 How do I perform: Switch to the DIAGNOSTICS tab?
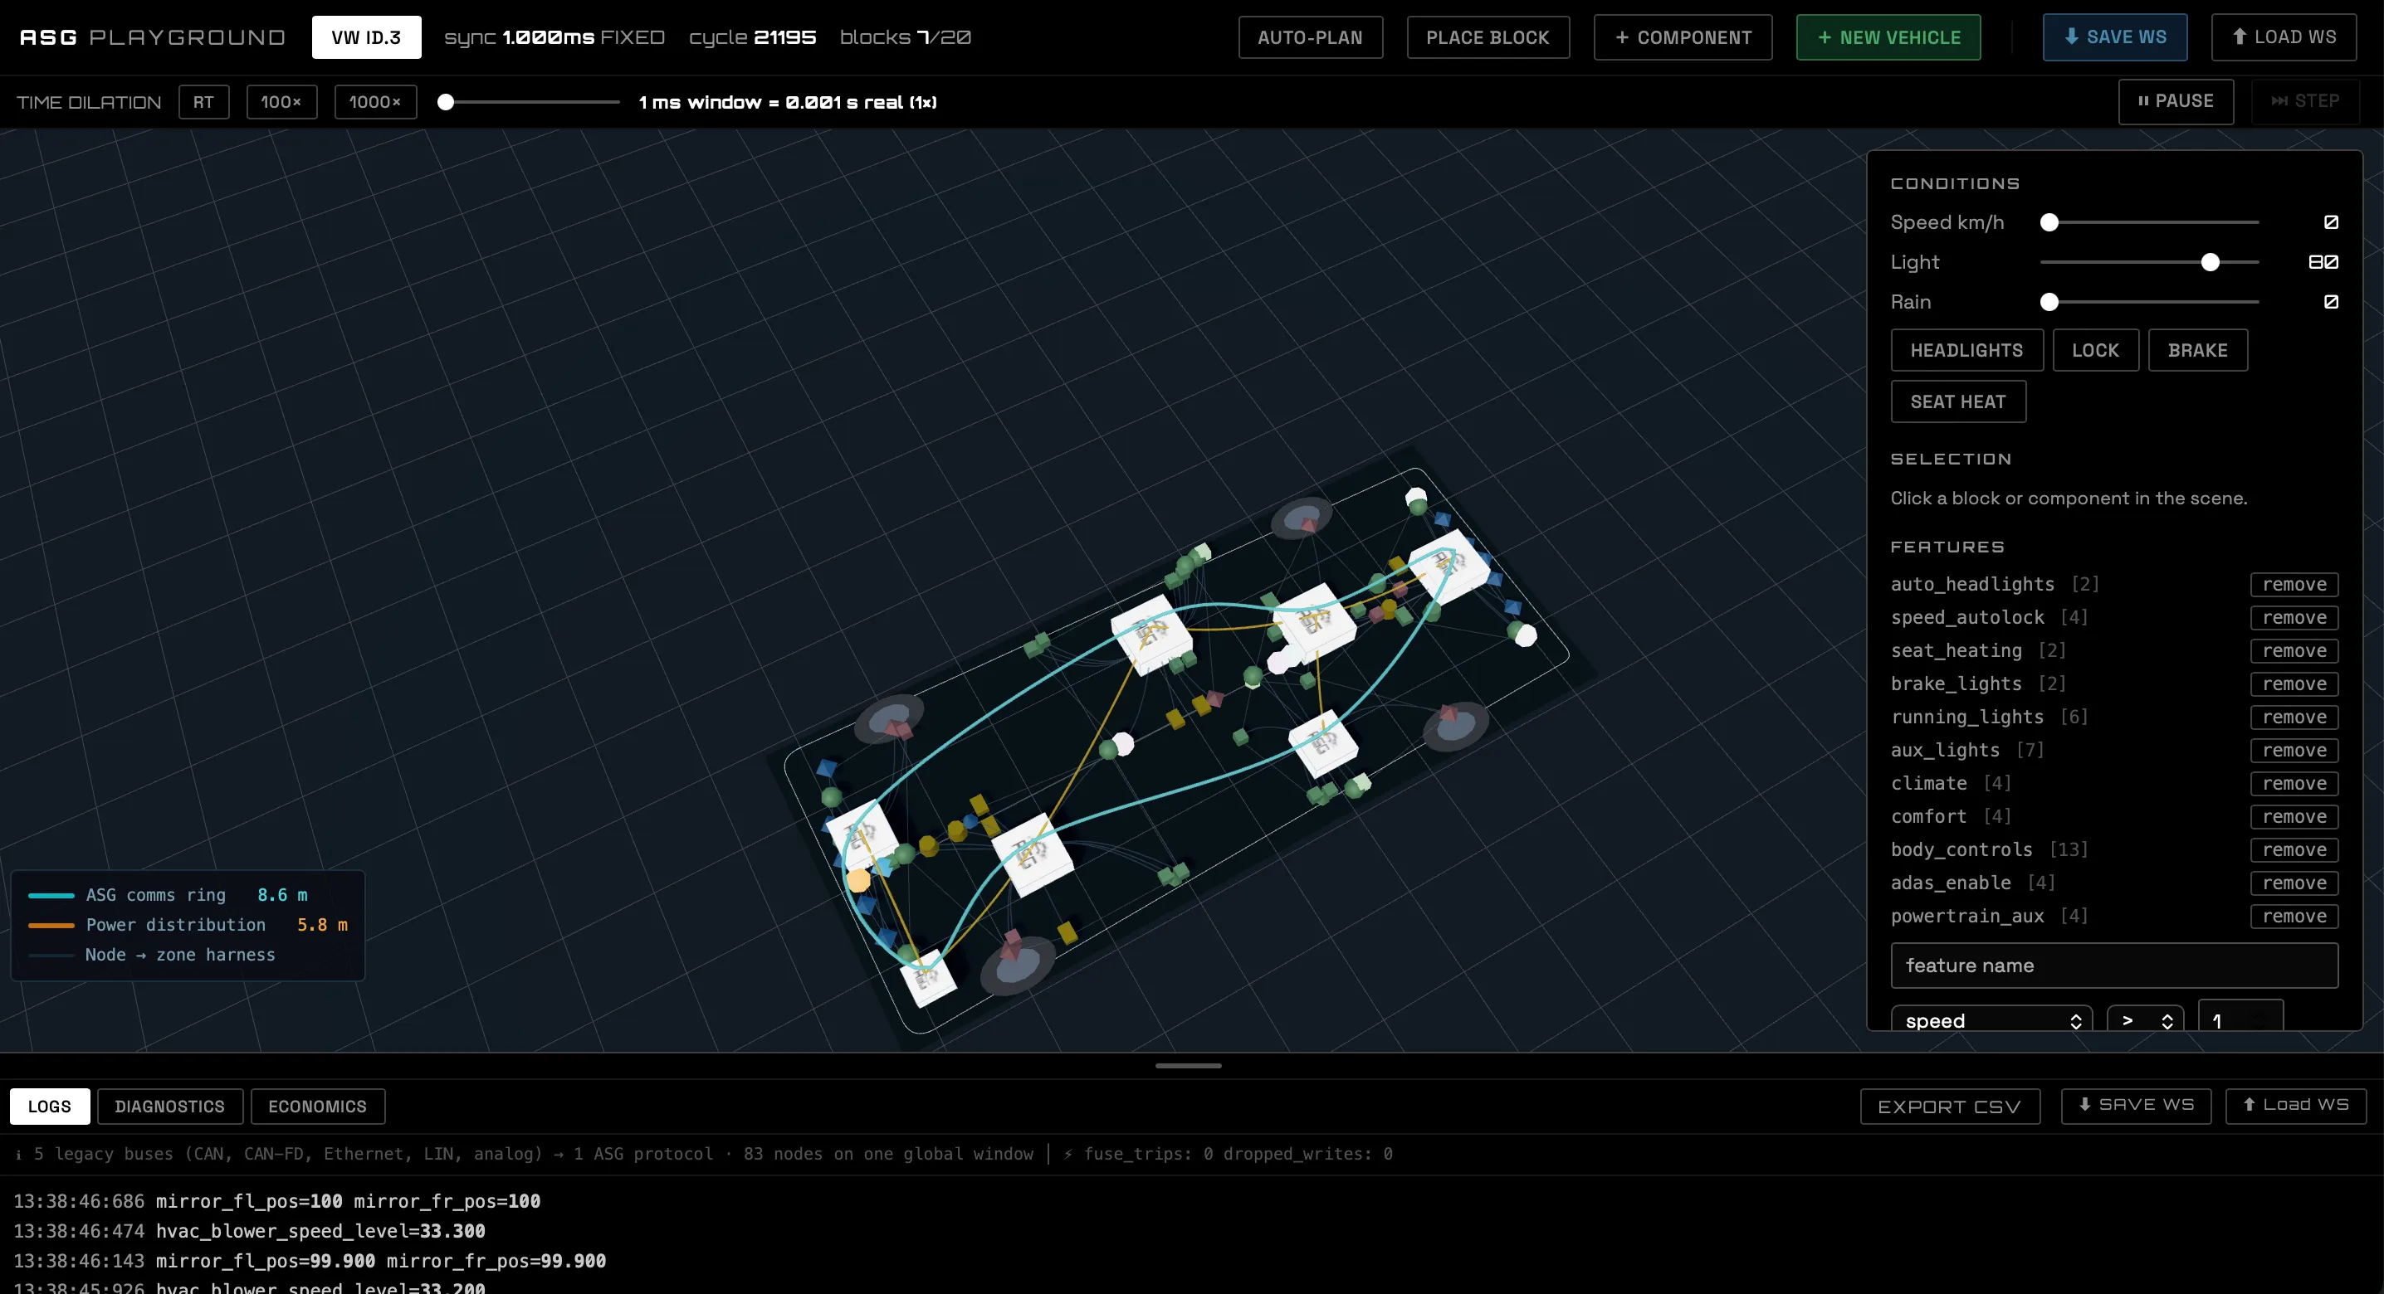coord(170,1107)
